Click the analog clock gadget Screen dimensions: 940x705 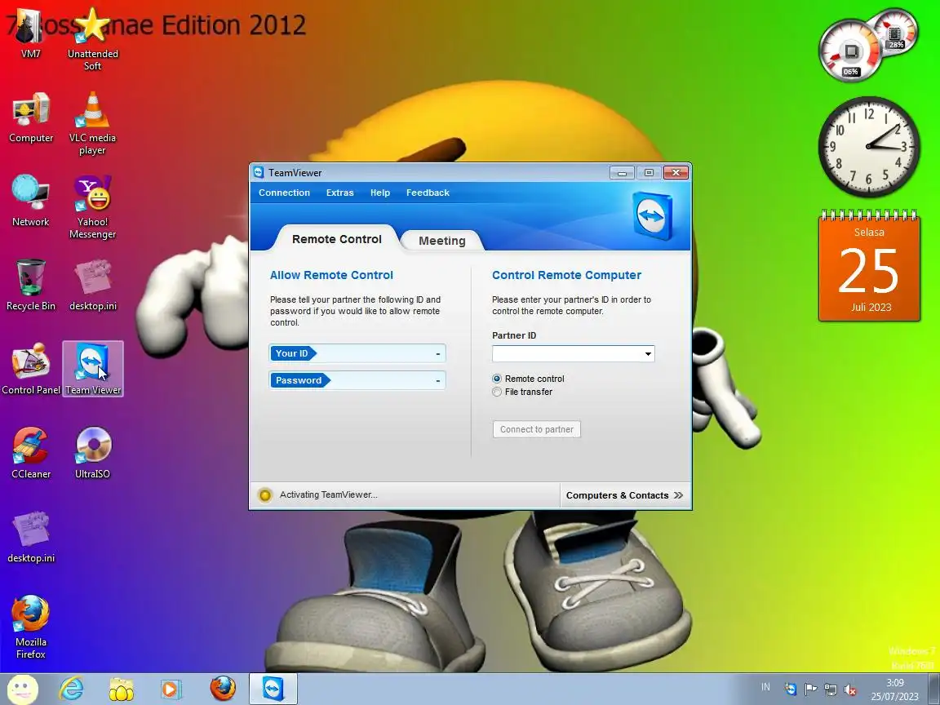pyautogui.click(x=869, y=147)
